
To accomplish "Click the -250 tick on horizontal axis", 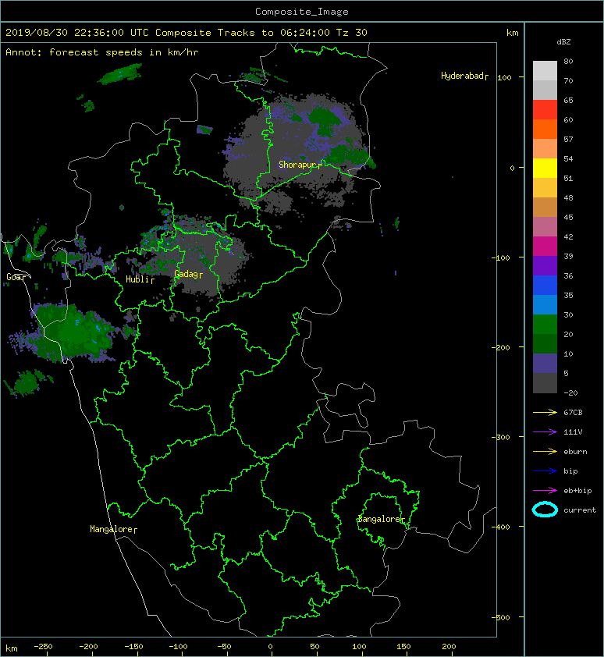I will click(42, 647).
